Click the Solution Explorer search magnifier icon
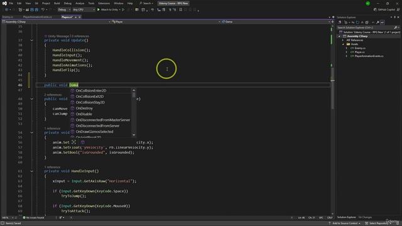Viewport: 402px width, 226px height. tap(395, 28)
